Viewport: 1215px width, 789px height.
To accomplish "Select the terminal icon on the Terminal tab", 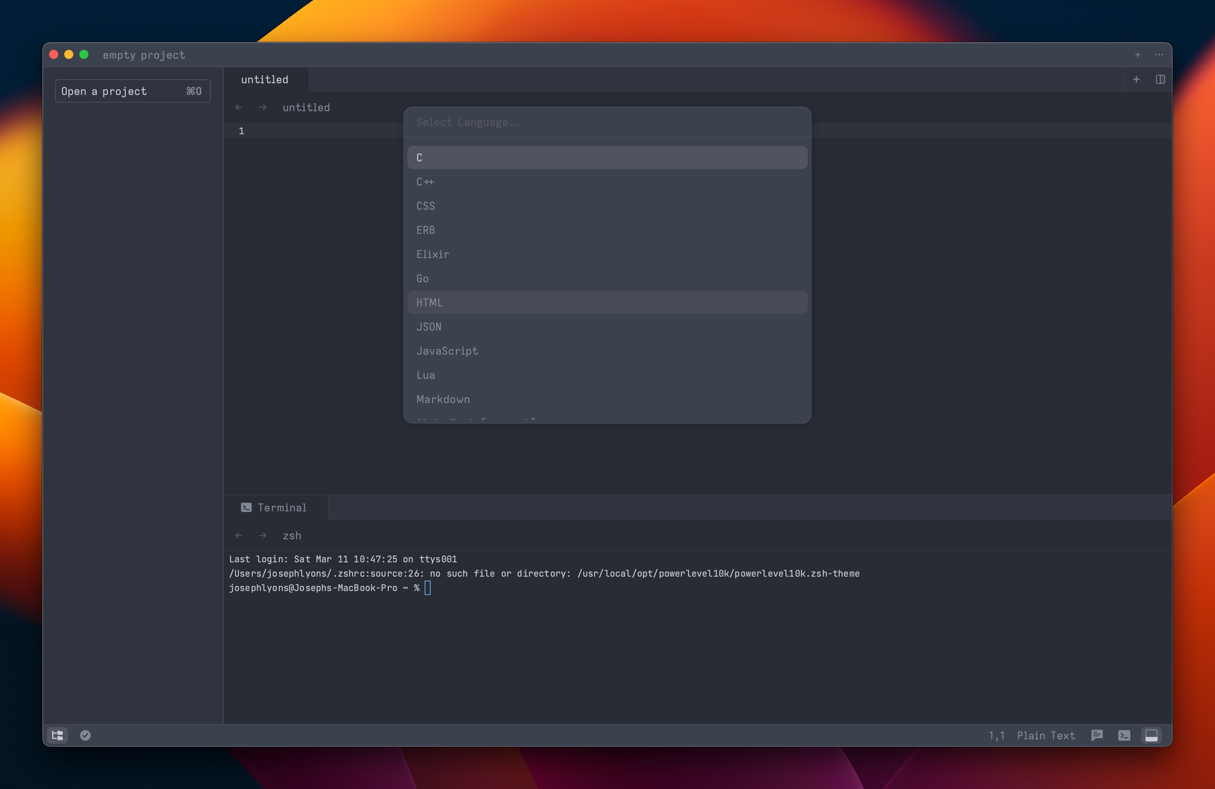I will [246, 507].
